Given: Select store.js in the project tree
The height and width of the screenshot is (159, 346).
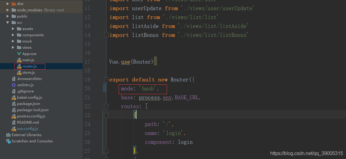Looking at the screenshot, I should (29, 72).
